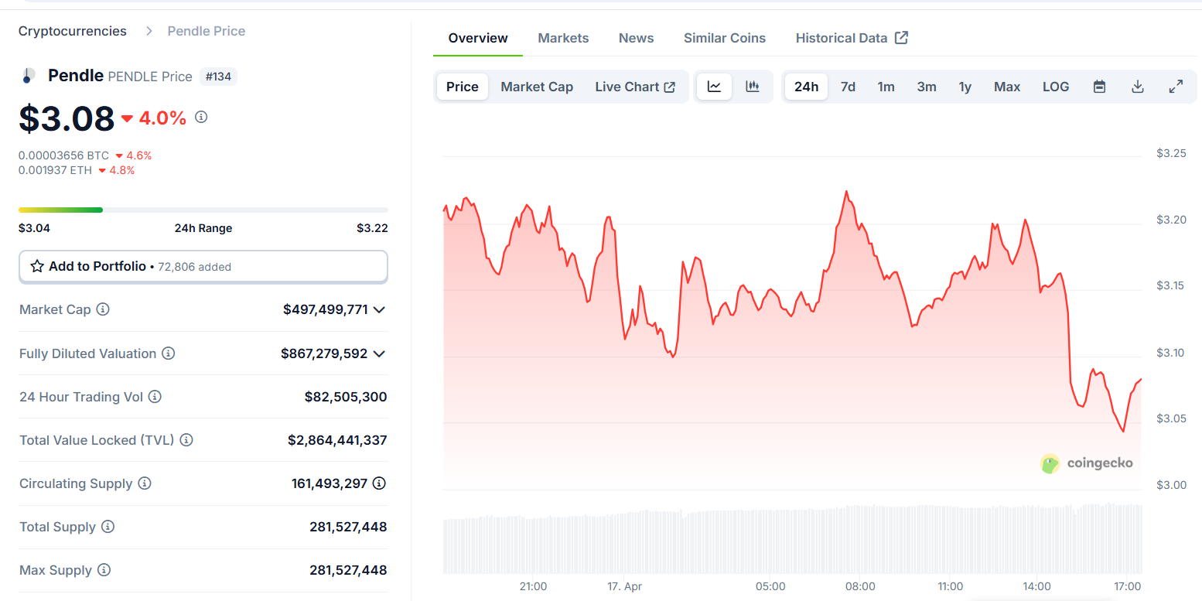
Task: Switch to the Max timeframe
Action: point(1006,86)
